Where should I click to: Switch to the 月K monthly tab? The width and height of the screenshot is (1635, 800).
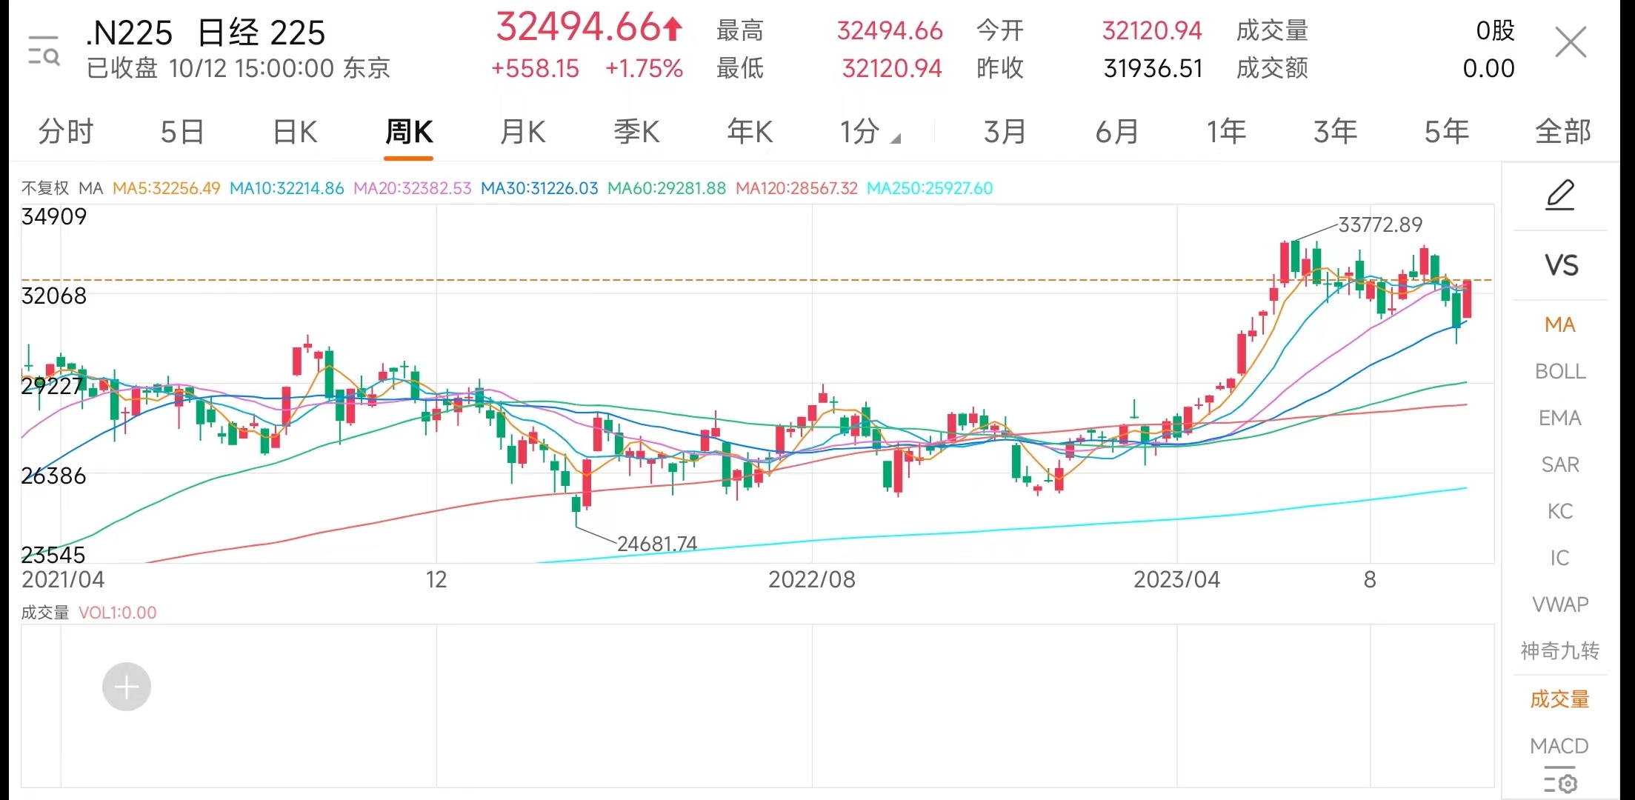522,133
